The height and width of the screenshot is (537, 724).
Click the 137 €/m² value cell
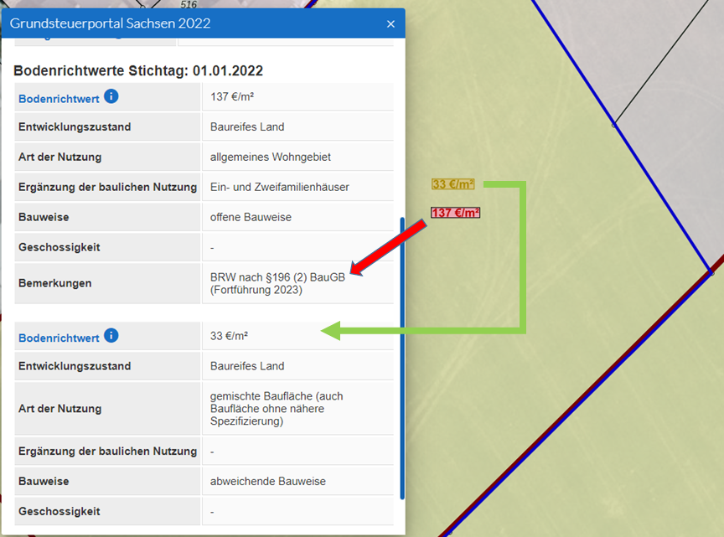pyautogui.click(x=297, y=96)
